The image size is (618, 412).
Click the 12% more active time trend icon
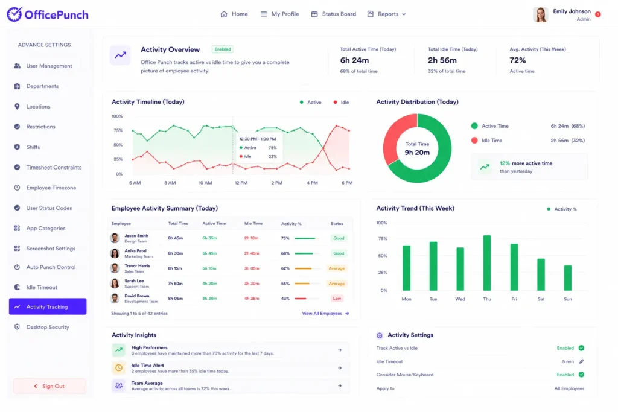(485, 167)
